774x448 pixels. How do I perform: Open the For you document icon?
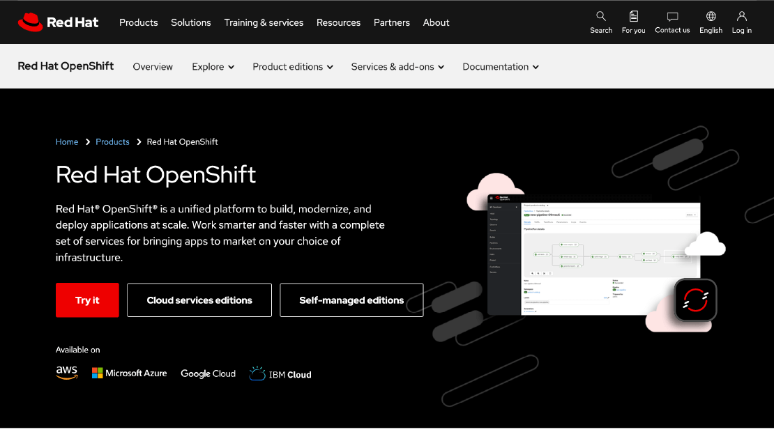[633, 16]
